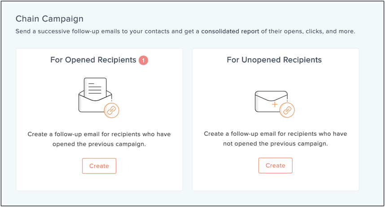385x207 pixels.
Task: Click Create button under For Unopened Recipients
Action: point(275,165)
